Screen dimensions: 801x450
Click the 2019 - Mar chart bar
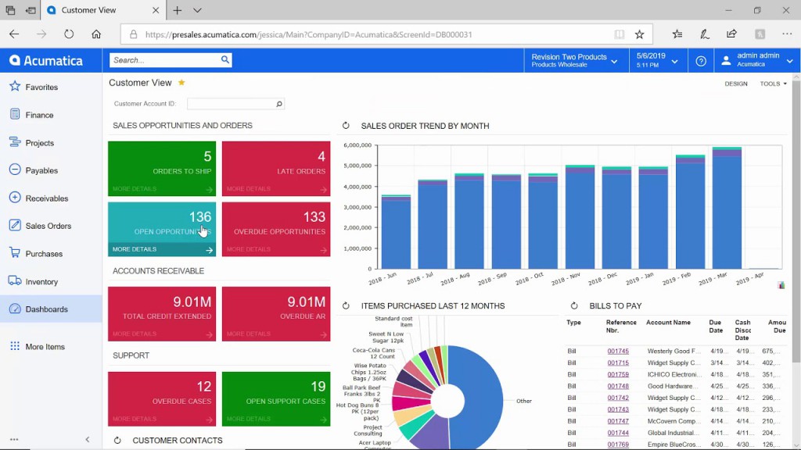(x=727, y=211)
